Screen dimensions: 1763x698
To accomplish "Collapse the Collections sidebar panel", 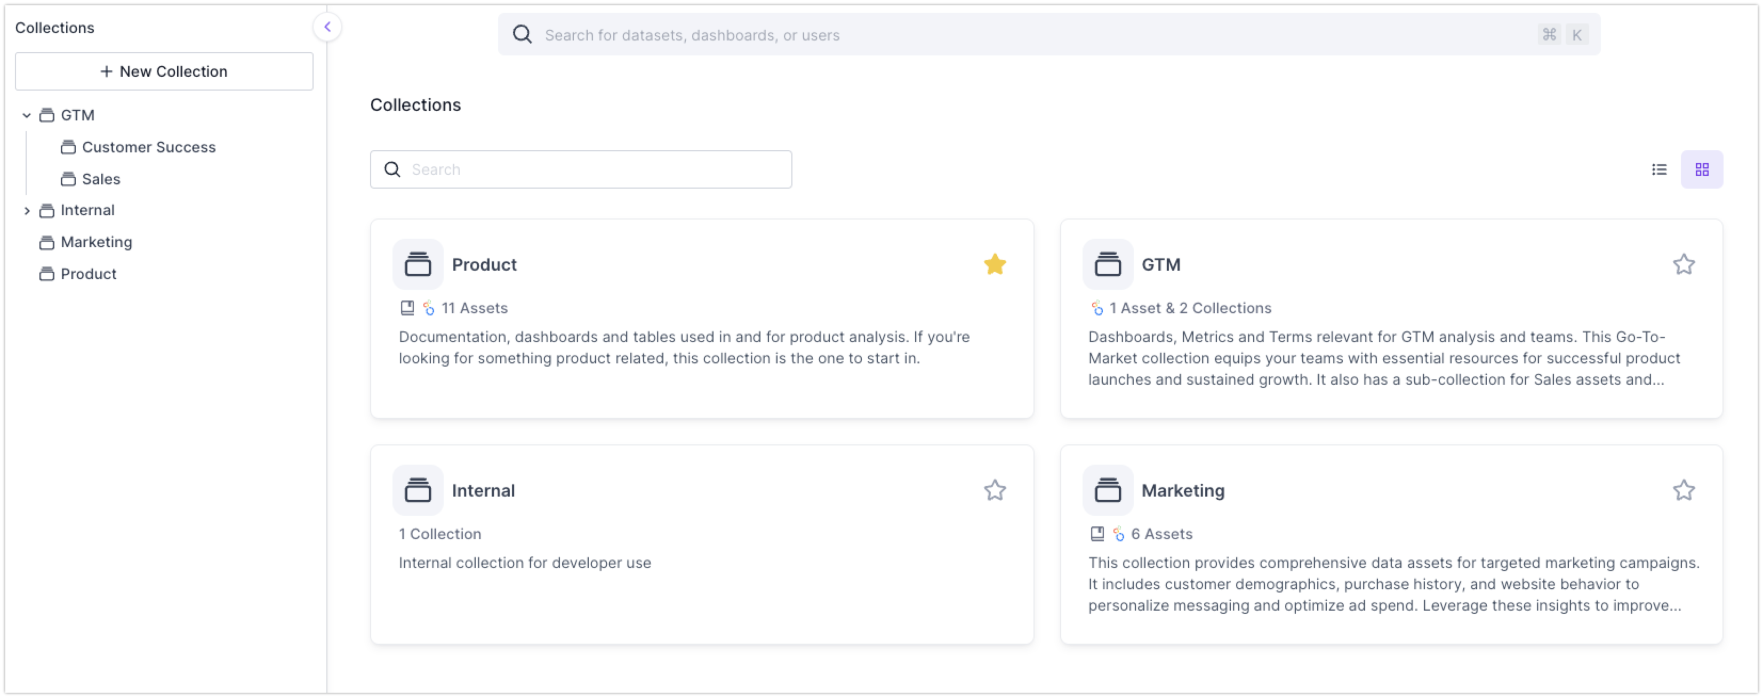I will point(327,27).
